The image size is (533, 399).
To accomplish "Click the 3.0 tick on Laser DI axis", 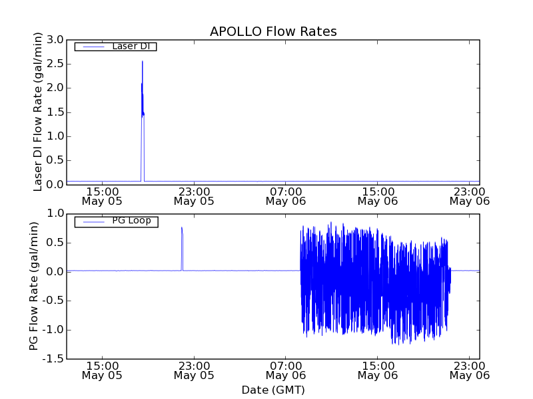I will (x=55, y=40).
